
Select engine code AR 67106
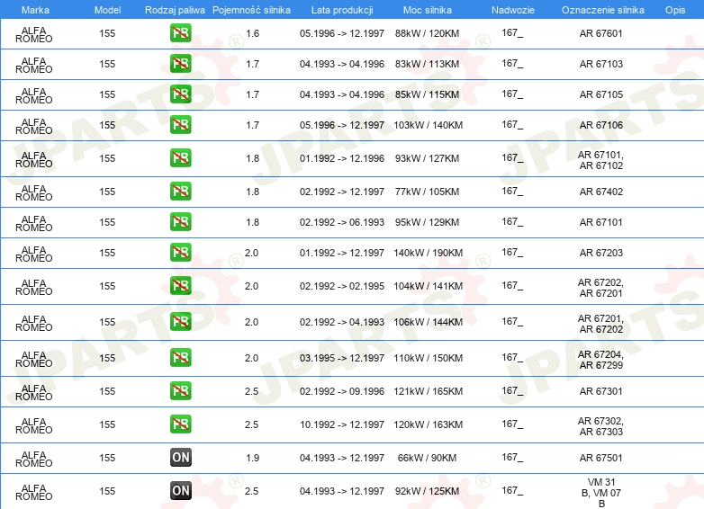coord(600,125)
